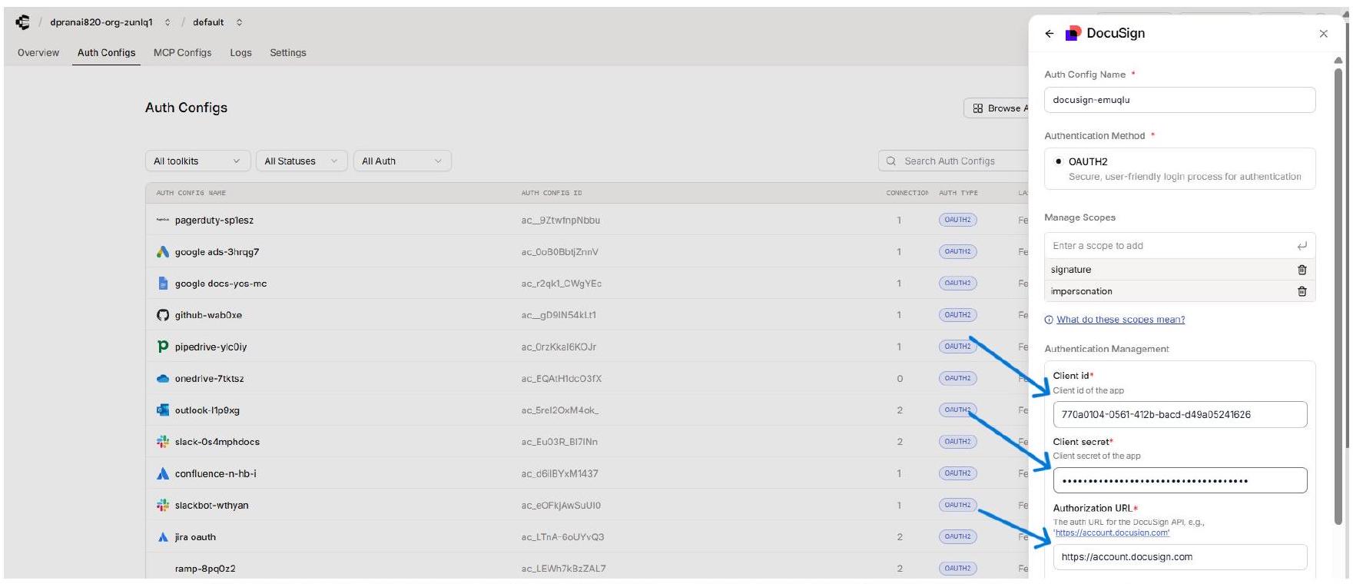Click the ID ac_LTnA-6oUYvQ3
This screenshot has height=584, width=1353.
coord(562,537)
